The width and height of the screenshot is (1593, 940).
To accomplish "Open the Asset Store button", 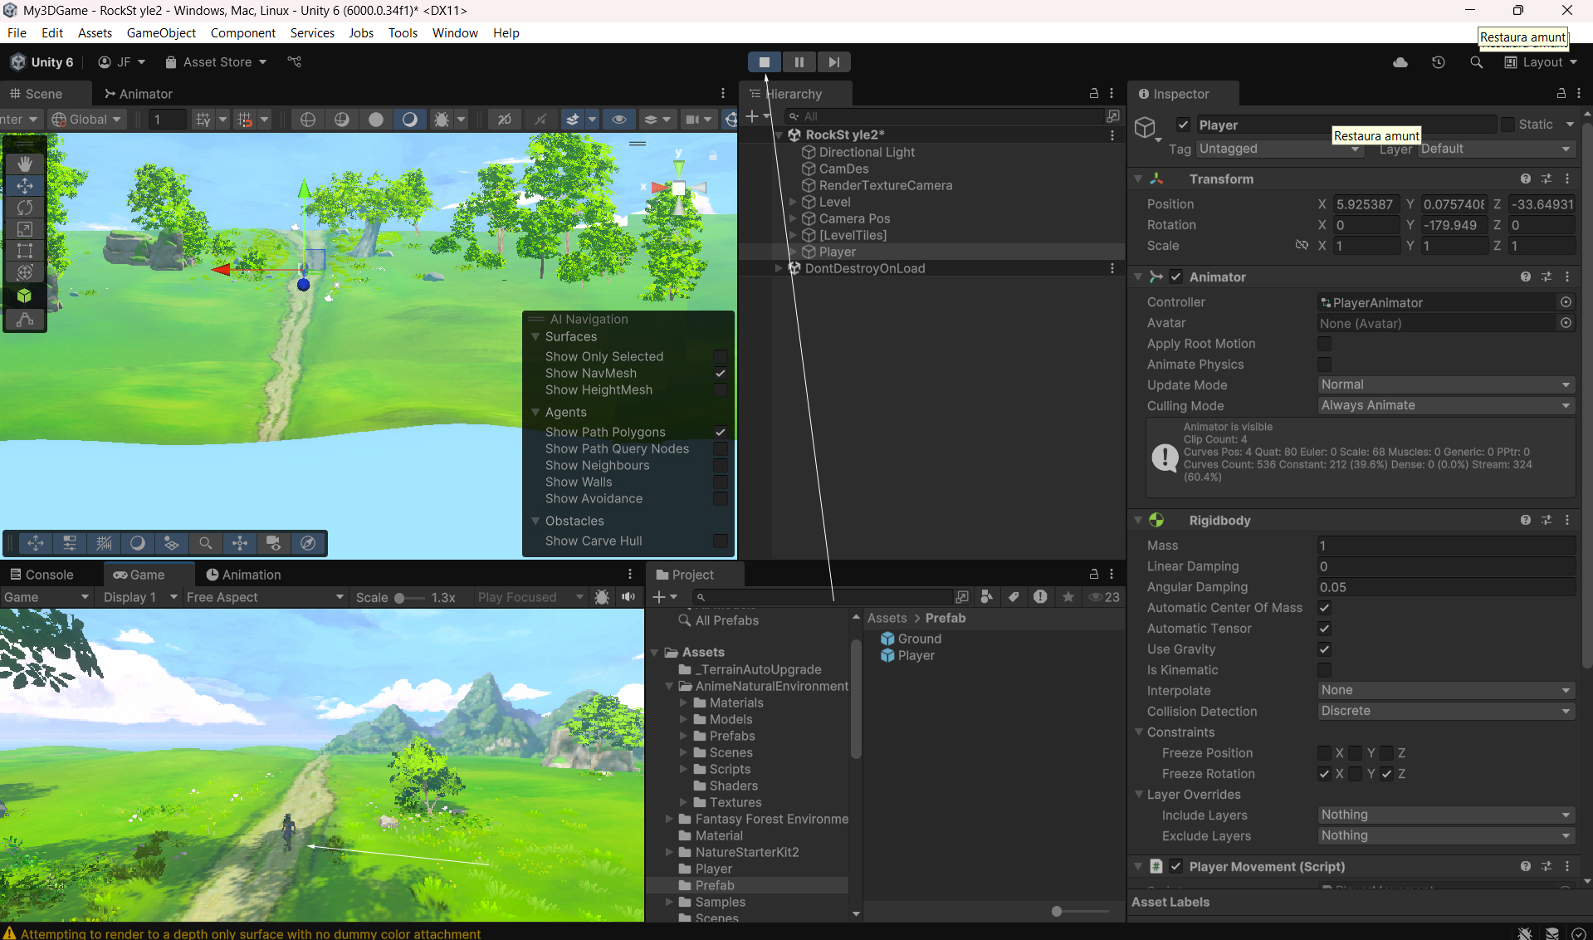I will [216, 62].
